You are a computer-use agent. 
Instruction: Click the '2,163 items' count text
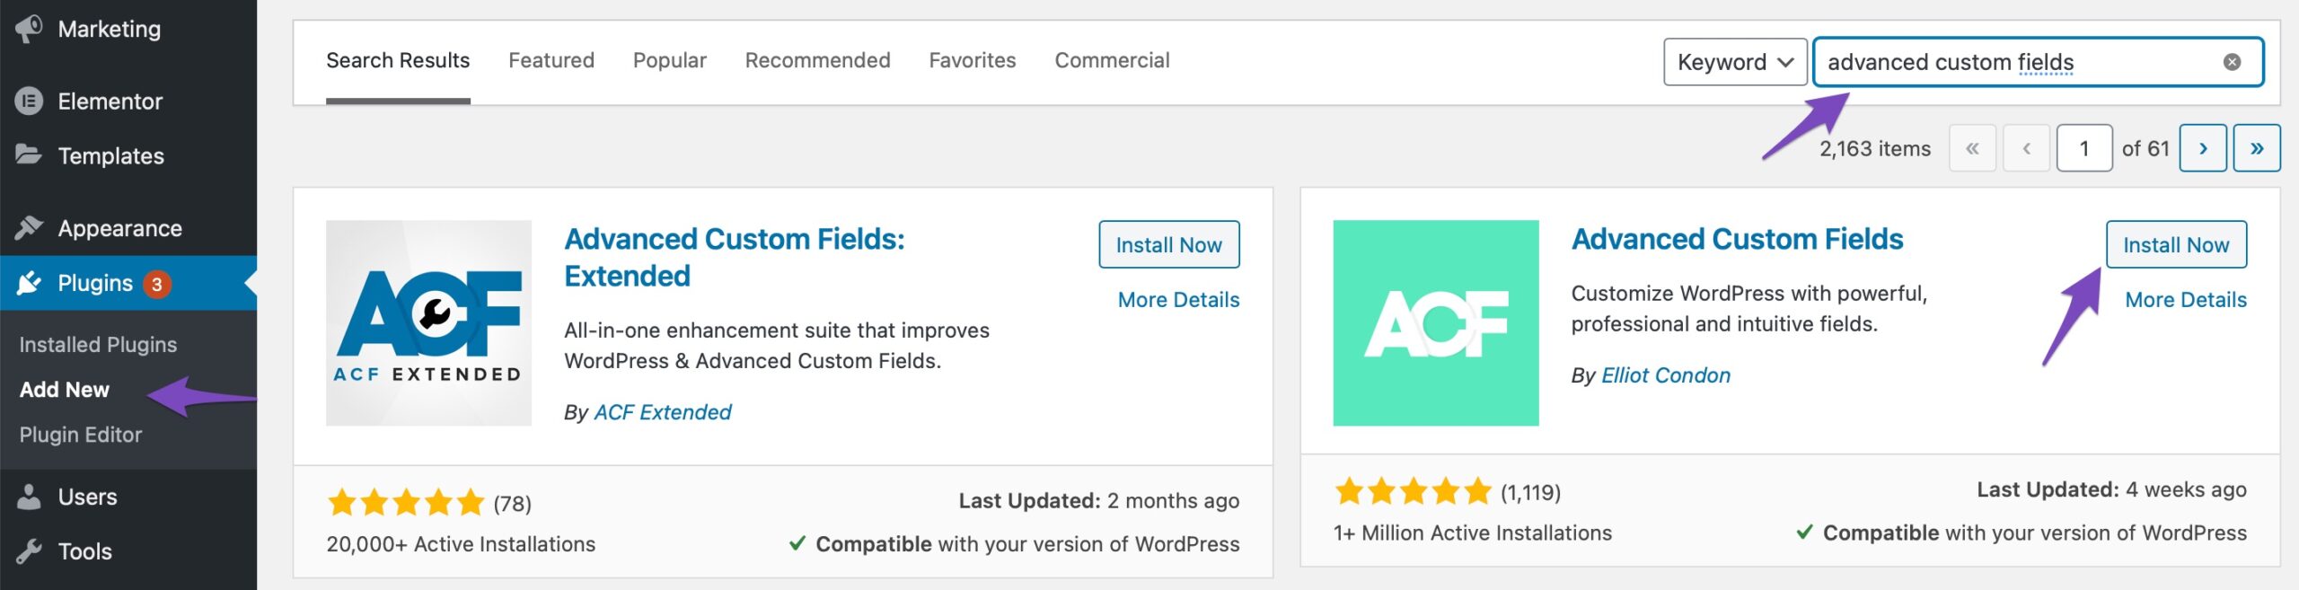(x=1875, y=149)
